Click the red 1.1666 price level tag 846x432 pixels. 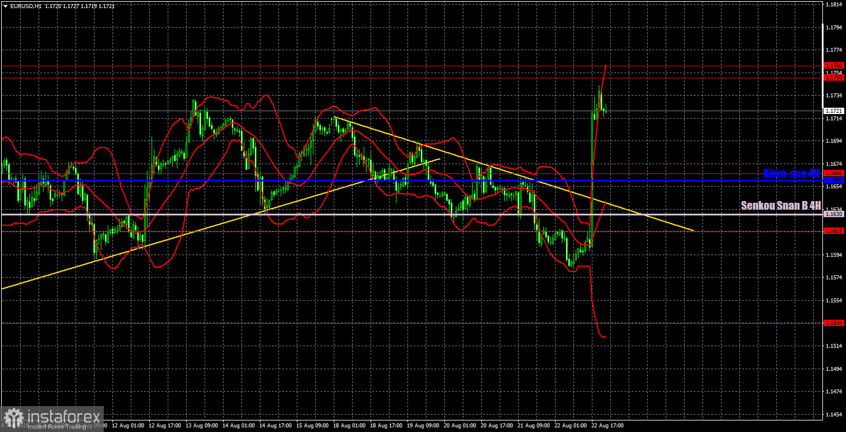(x=834, y=173)
